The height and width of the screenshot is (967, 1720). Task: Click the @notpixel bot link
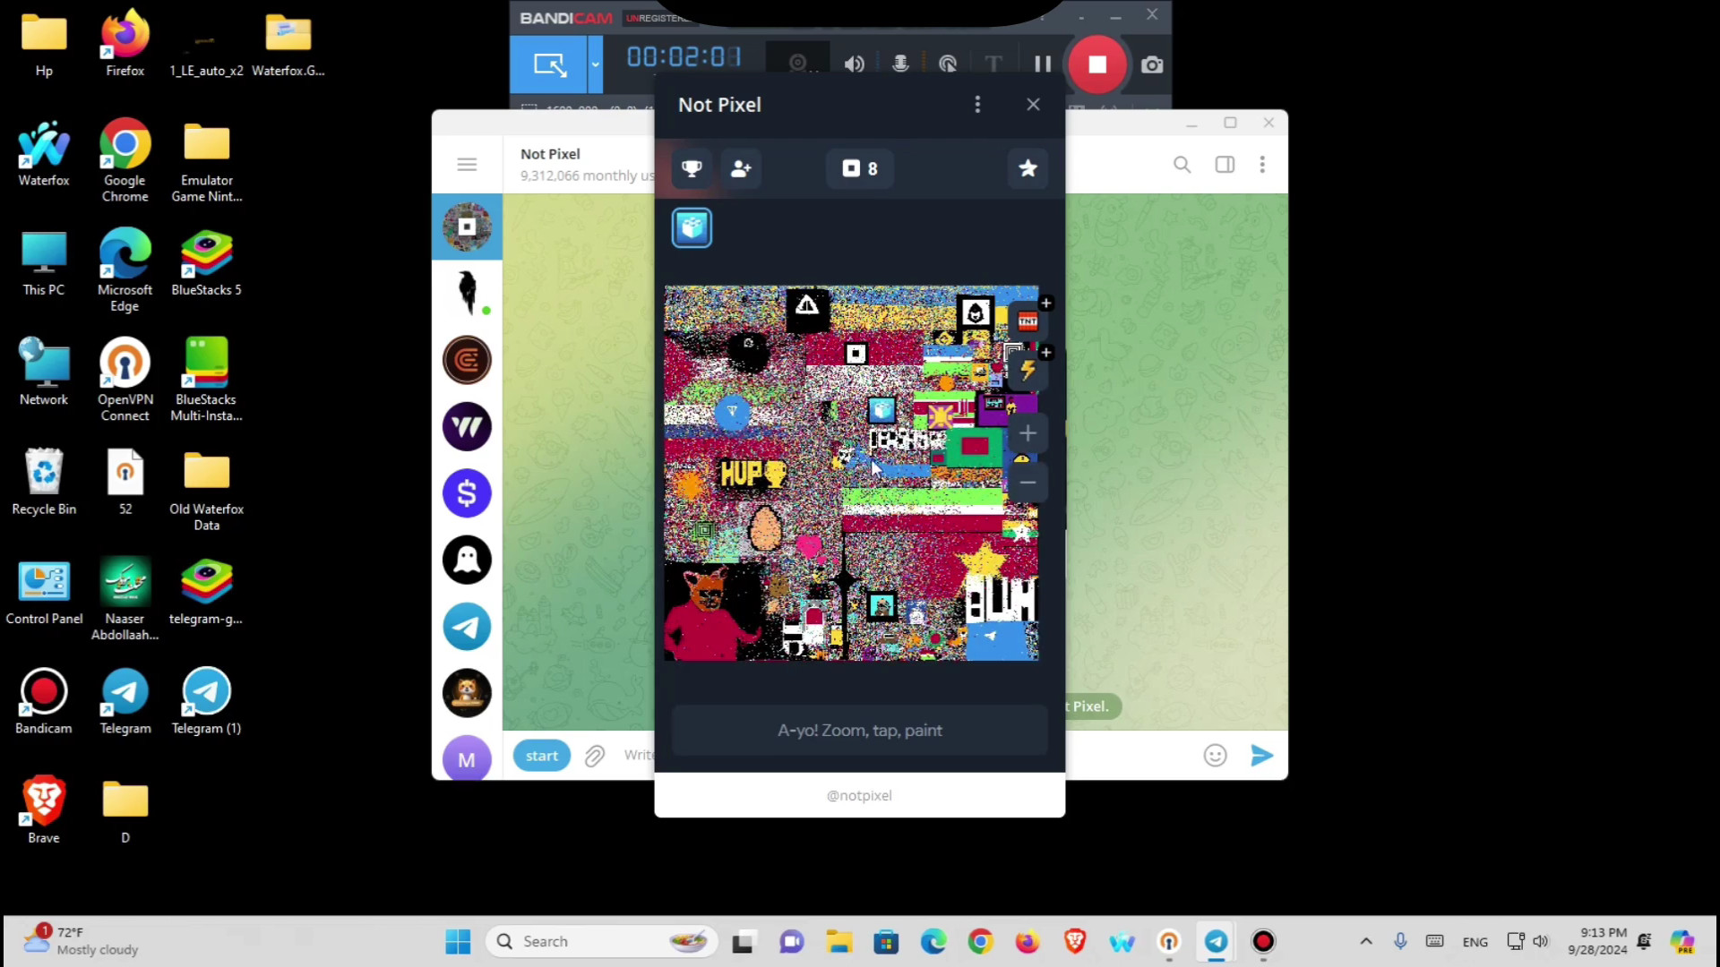(859, 795)
